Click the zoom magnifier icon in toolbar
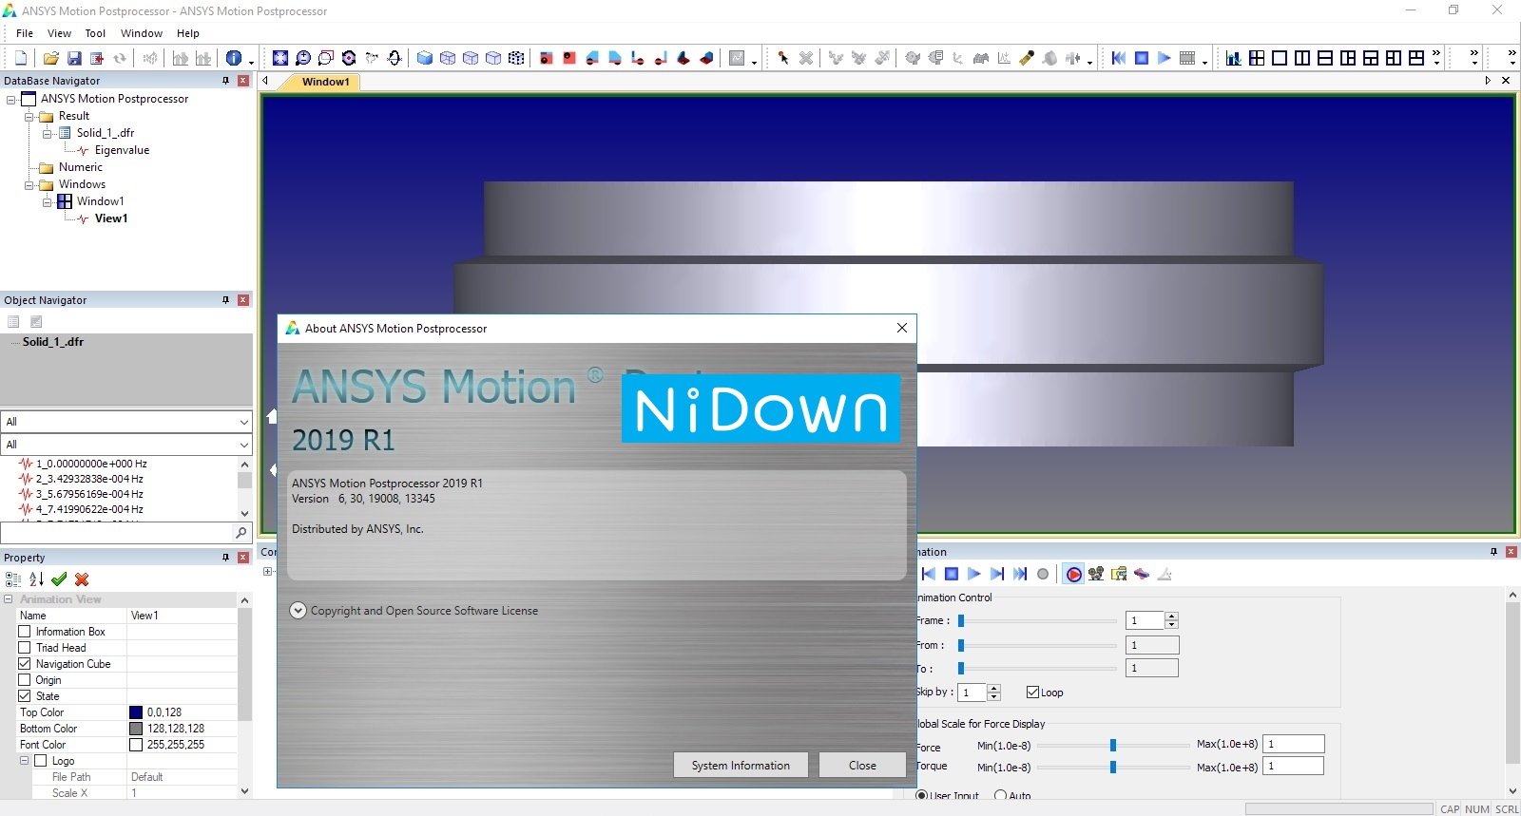This screenshot has height=816, width=1521. 303,58
